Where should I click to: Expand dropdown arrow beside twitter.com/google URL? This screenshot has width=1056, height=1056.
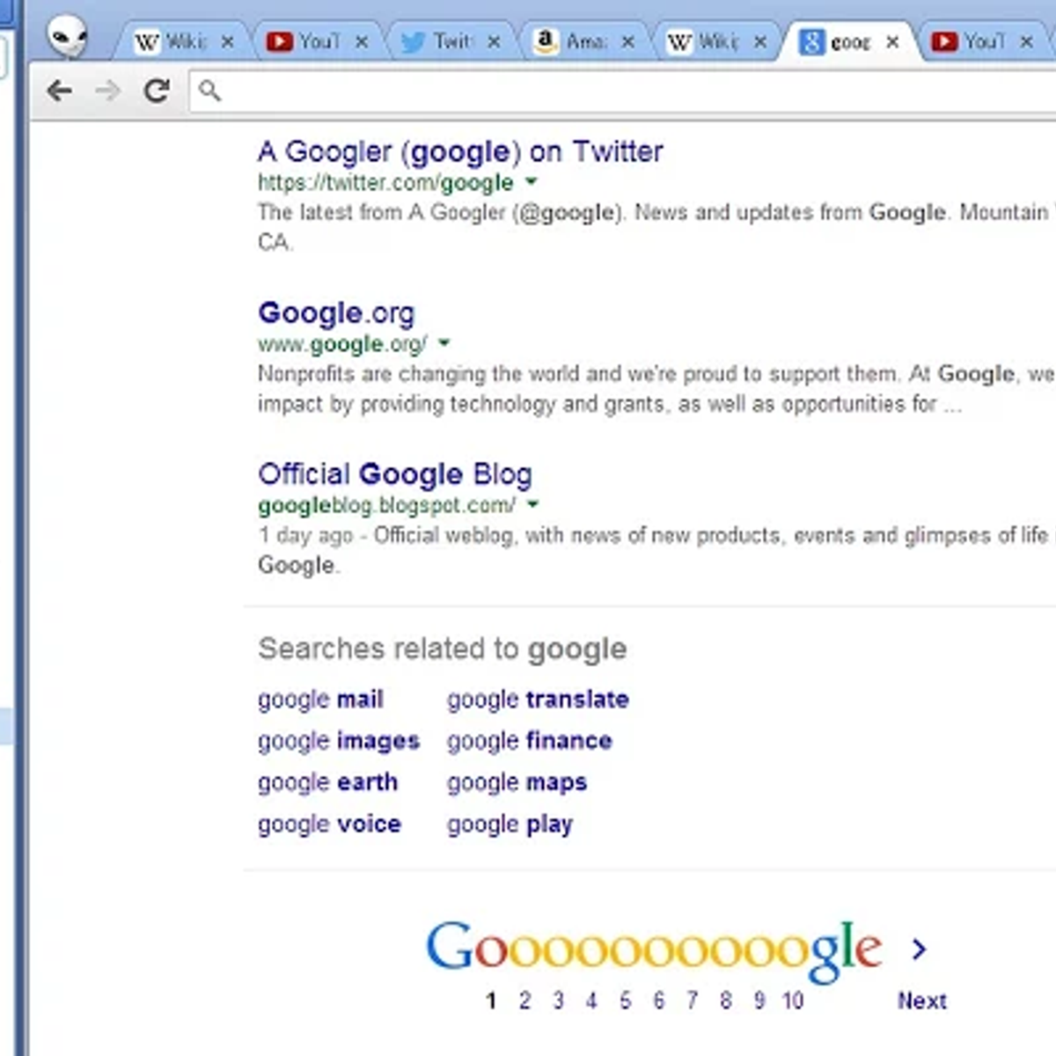(531, 182)
